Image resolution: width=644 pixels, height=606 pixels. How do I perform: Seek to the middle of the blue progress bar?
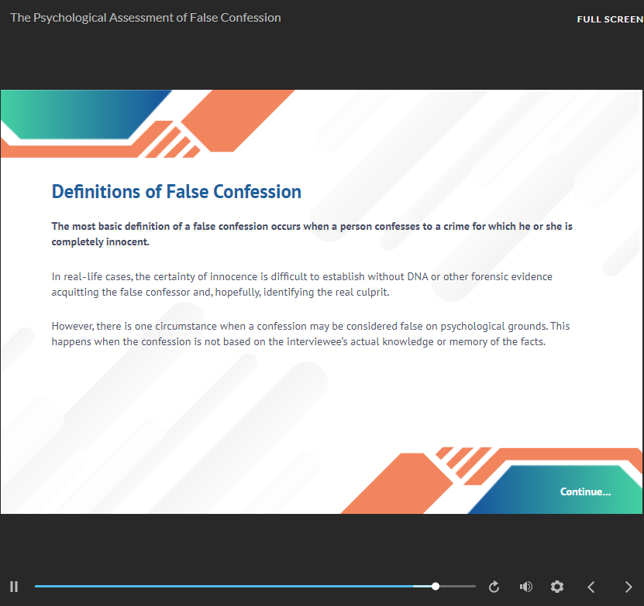pyautogui.click(x=235, y=587)
